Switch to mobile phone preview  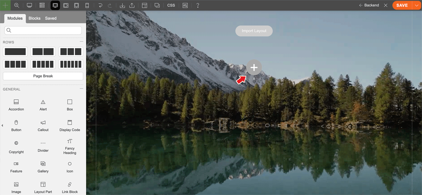(x=87, y=5)
